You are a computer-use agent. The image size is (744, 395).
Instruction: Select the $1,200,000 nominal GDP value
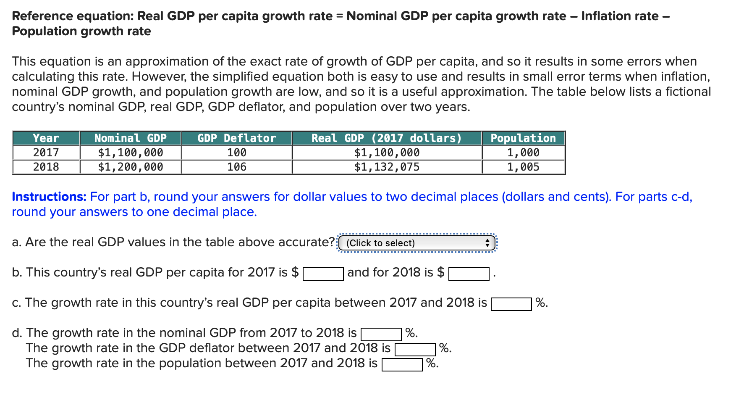click(130, 167)
